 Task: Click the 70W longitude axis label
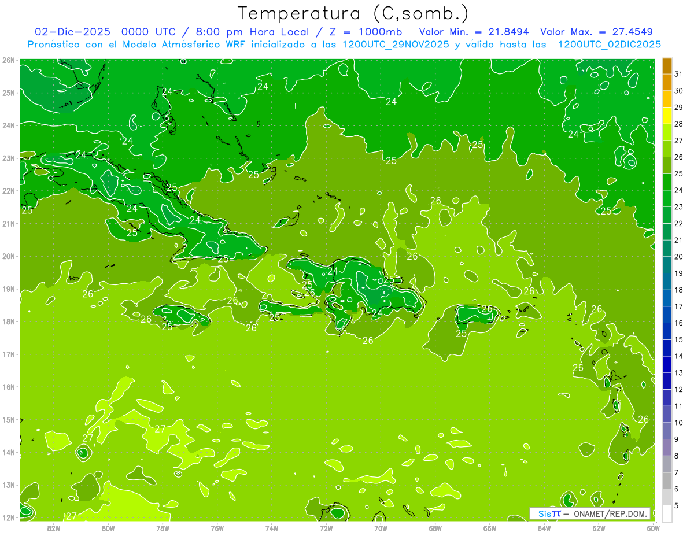381,528
